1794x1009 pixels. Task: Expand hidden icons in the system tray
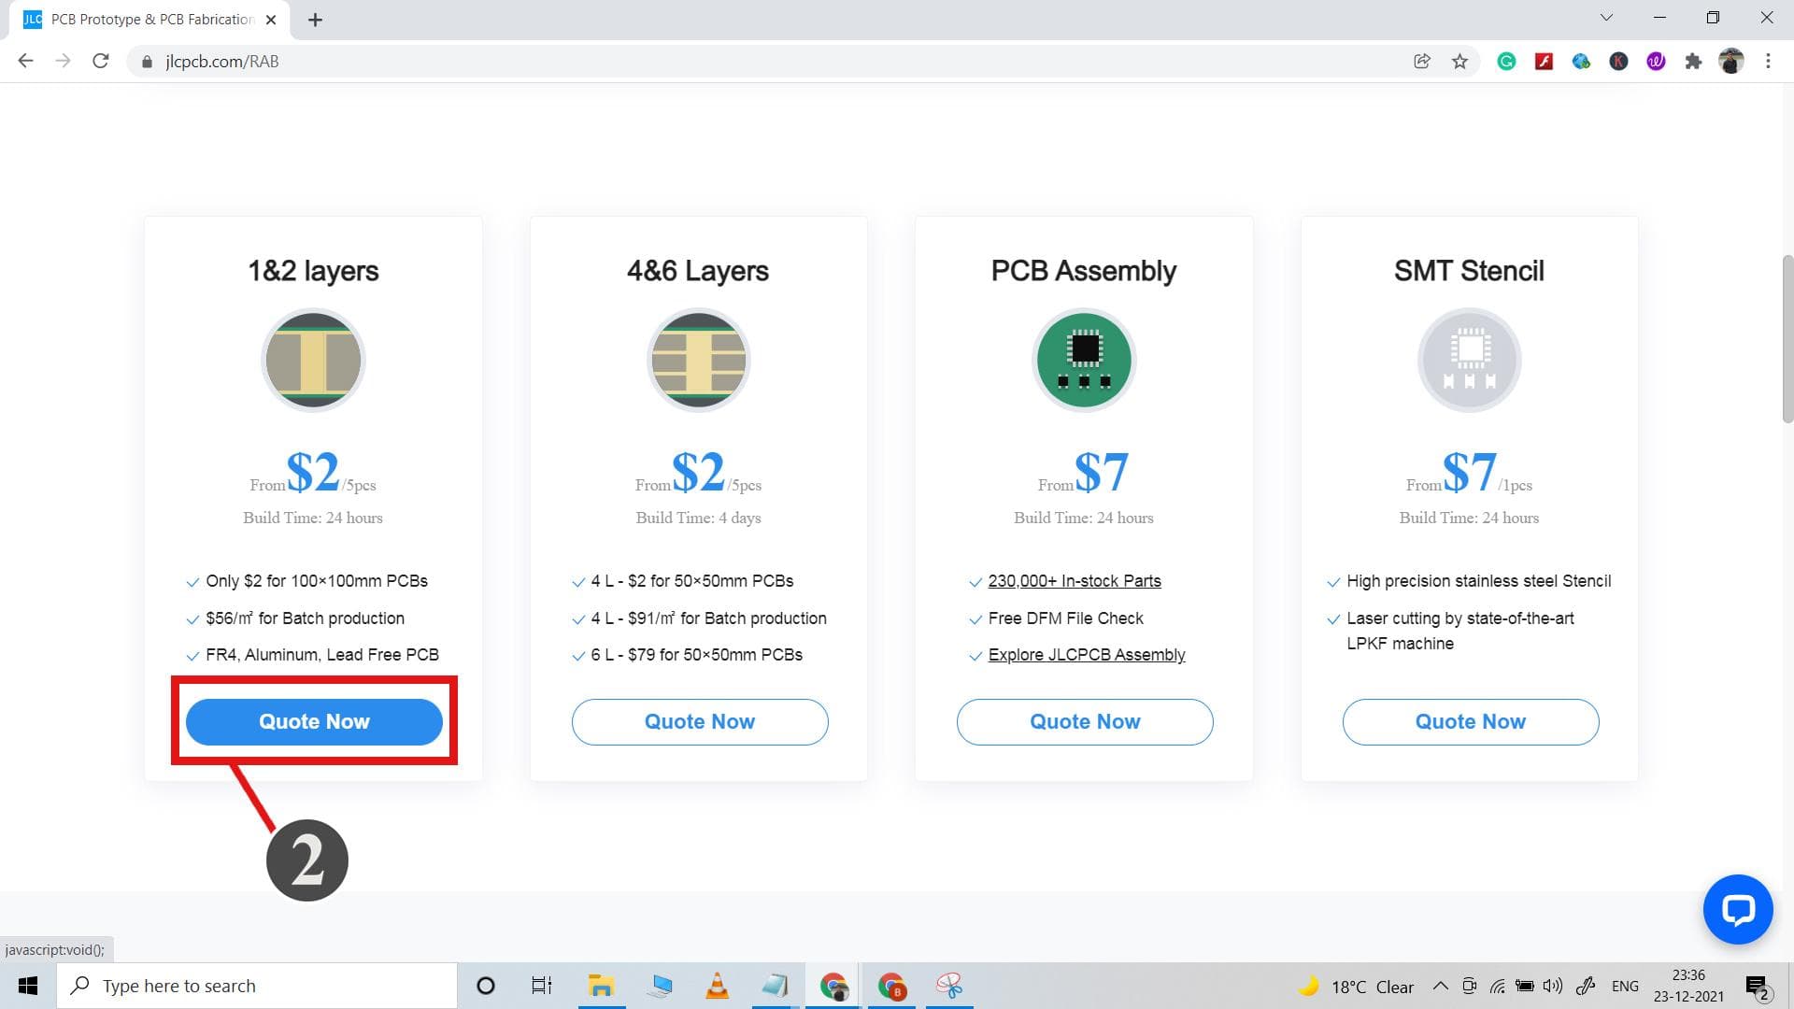[x=1441, y=986]
